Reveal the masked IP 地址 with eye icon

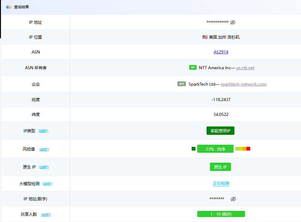(233, 22)
